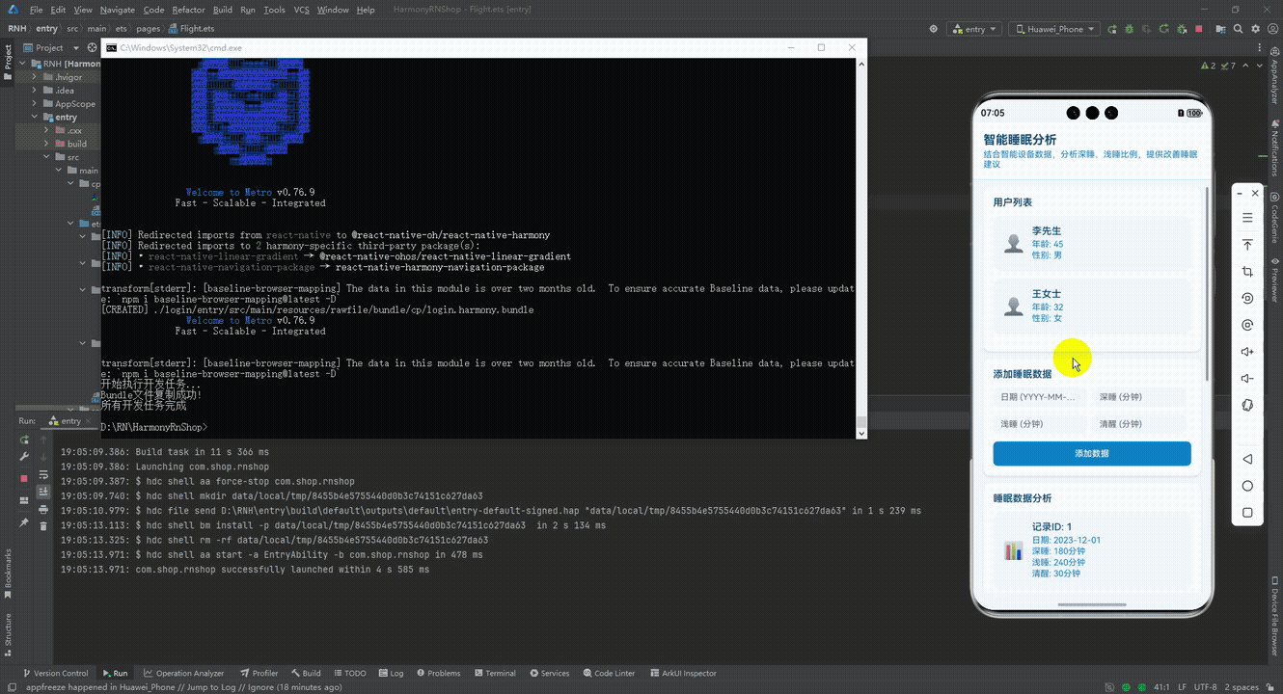This screenshot has height=694, width=1283.
Task: Print Run console output
Action: 43,509
